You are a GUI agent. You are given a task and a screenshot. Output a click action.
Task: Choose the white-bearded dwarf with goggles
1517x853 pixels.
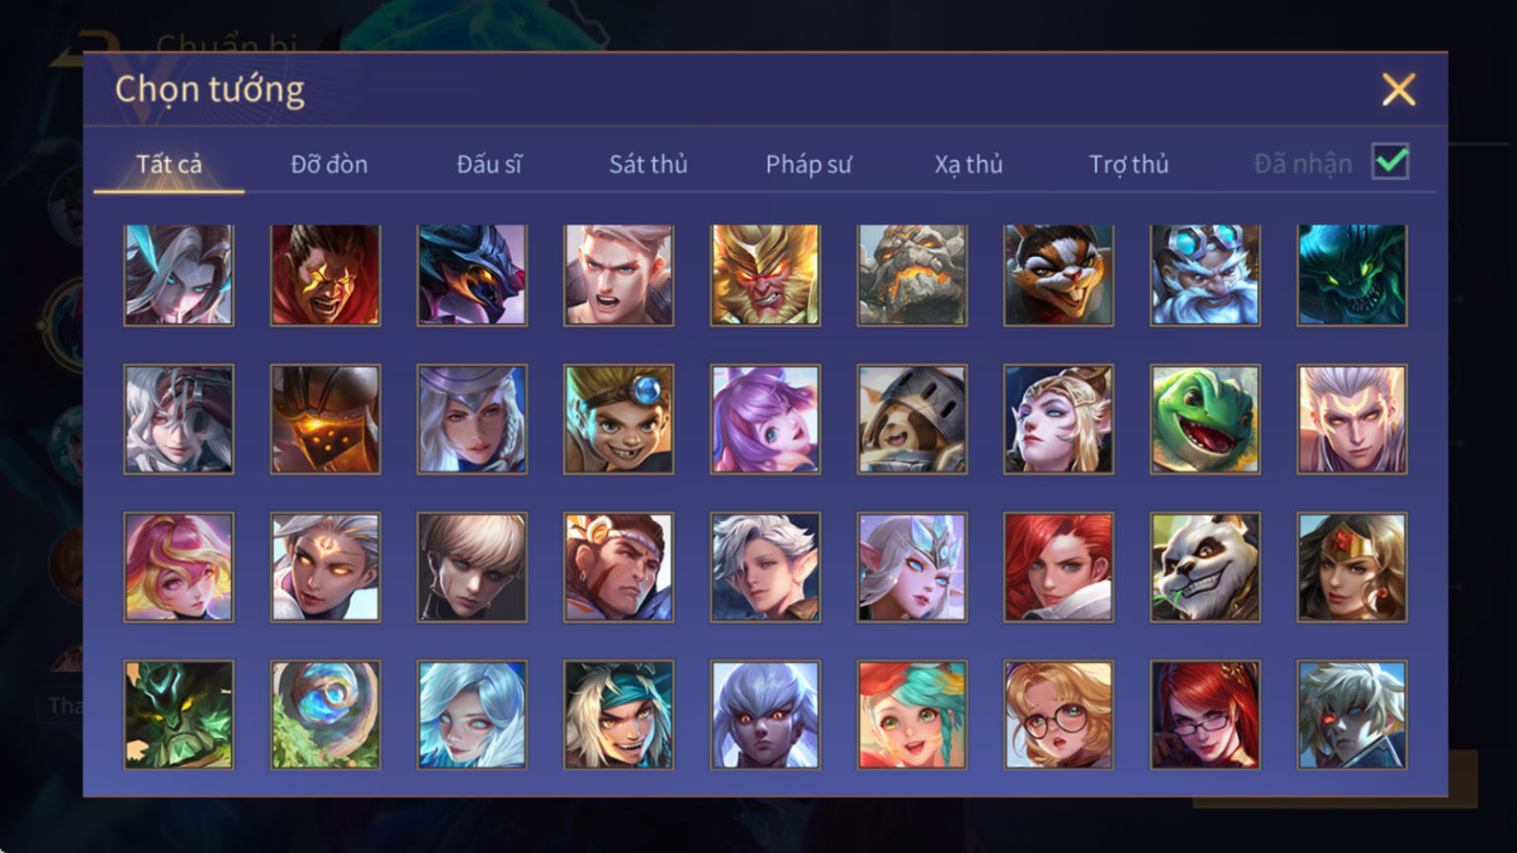[x=1205, y=275]
